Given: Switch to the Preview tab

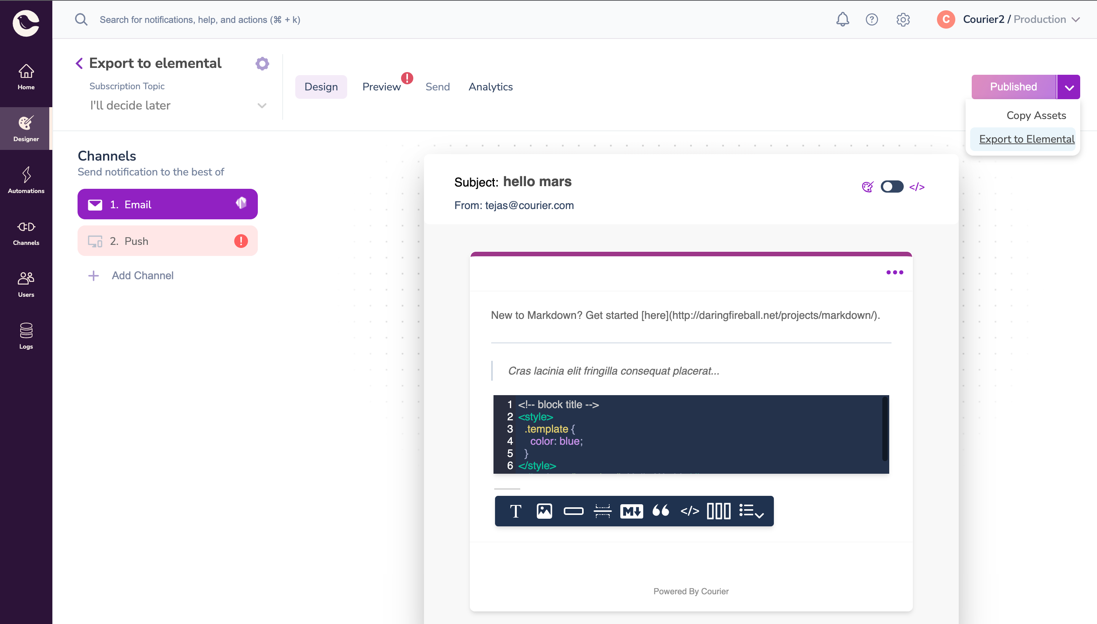Looking at the screenshot, I should pos(382,87).
